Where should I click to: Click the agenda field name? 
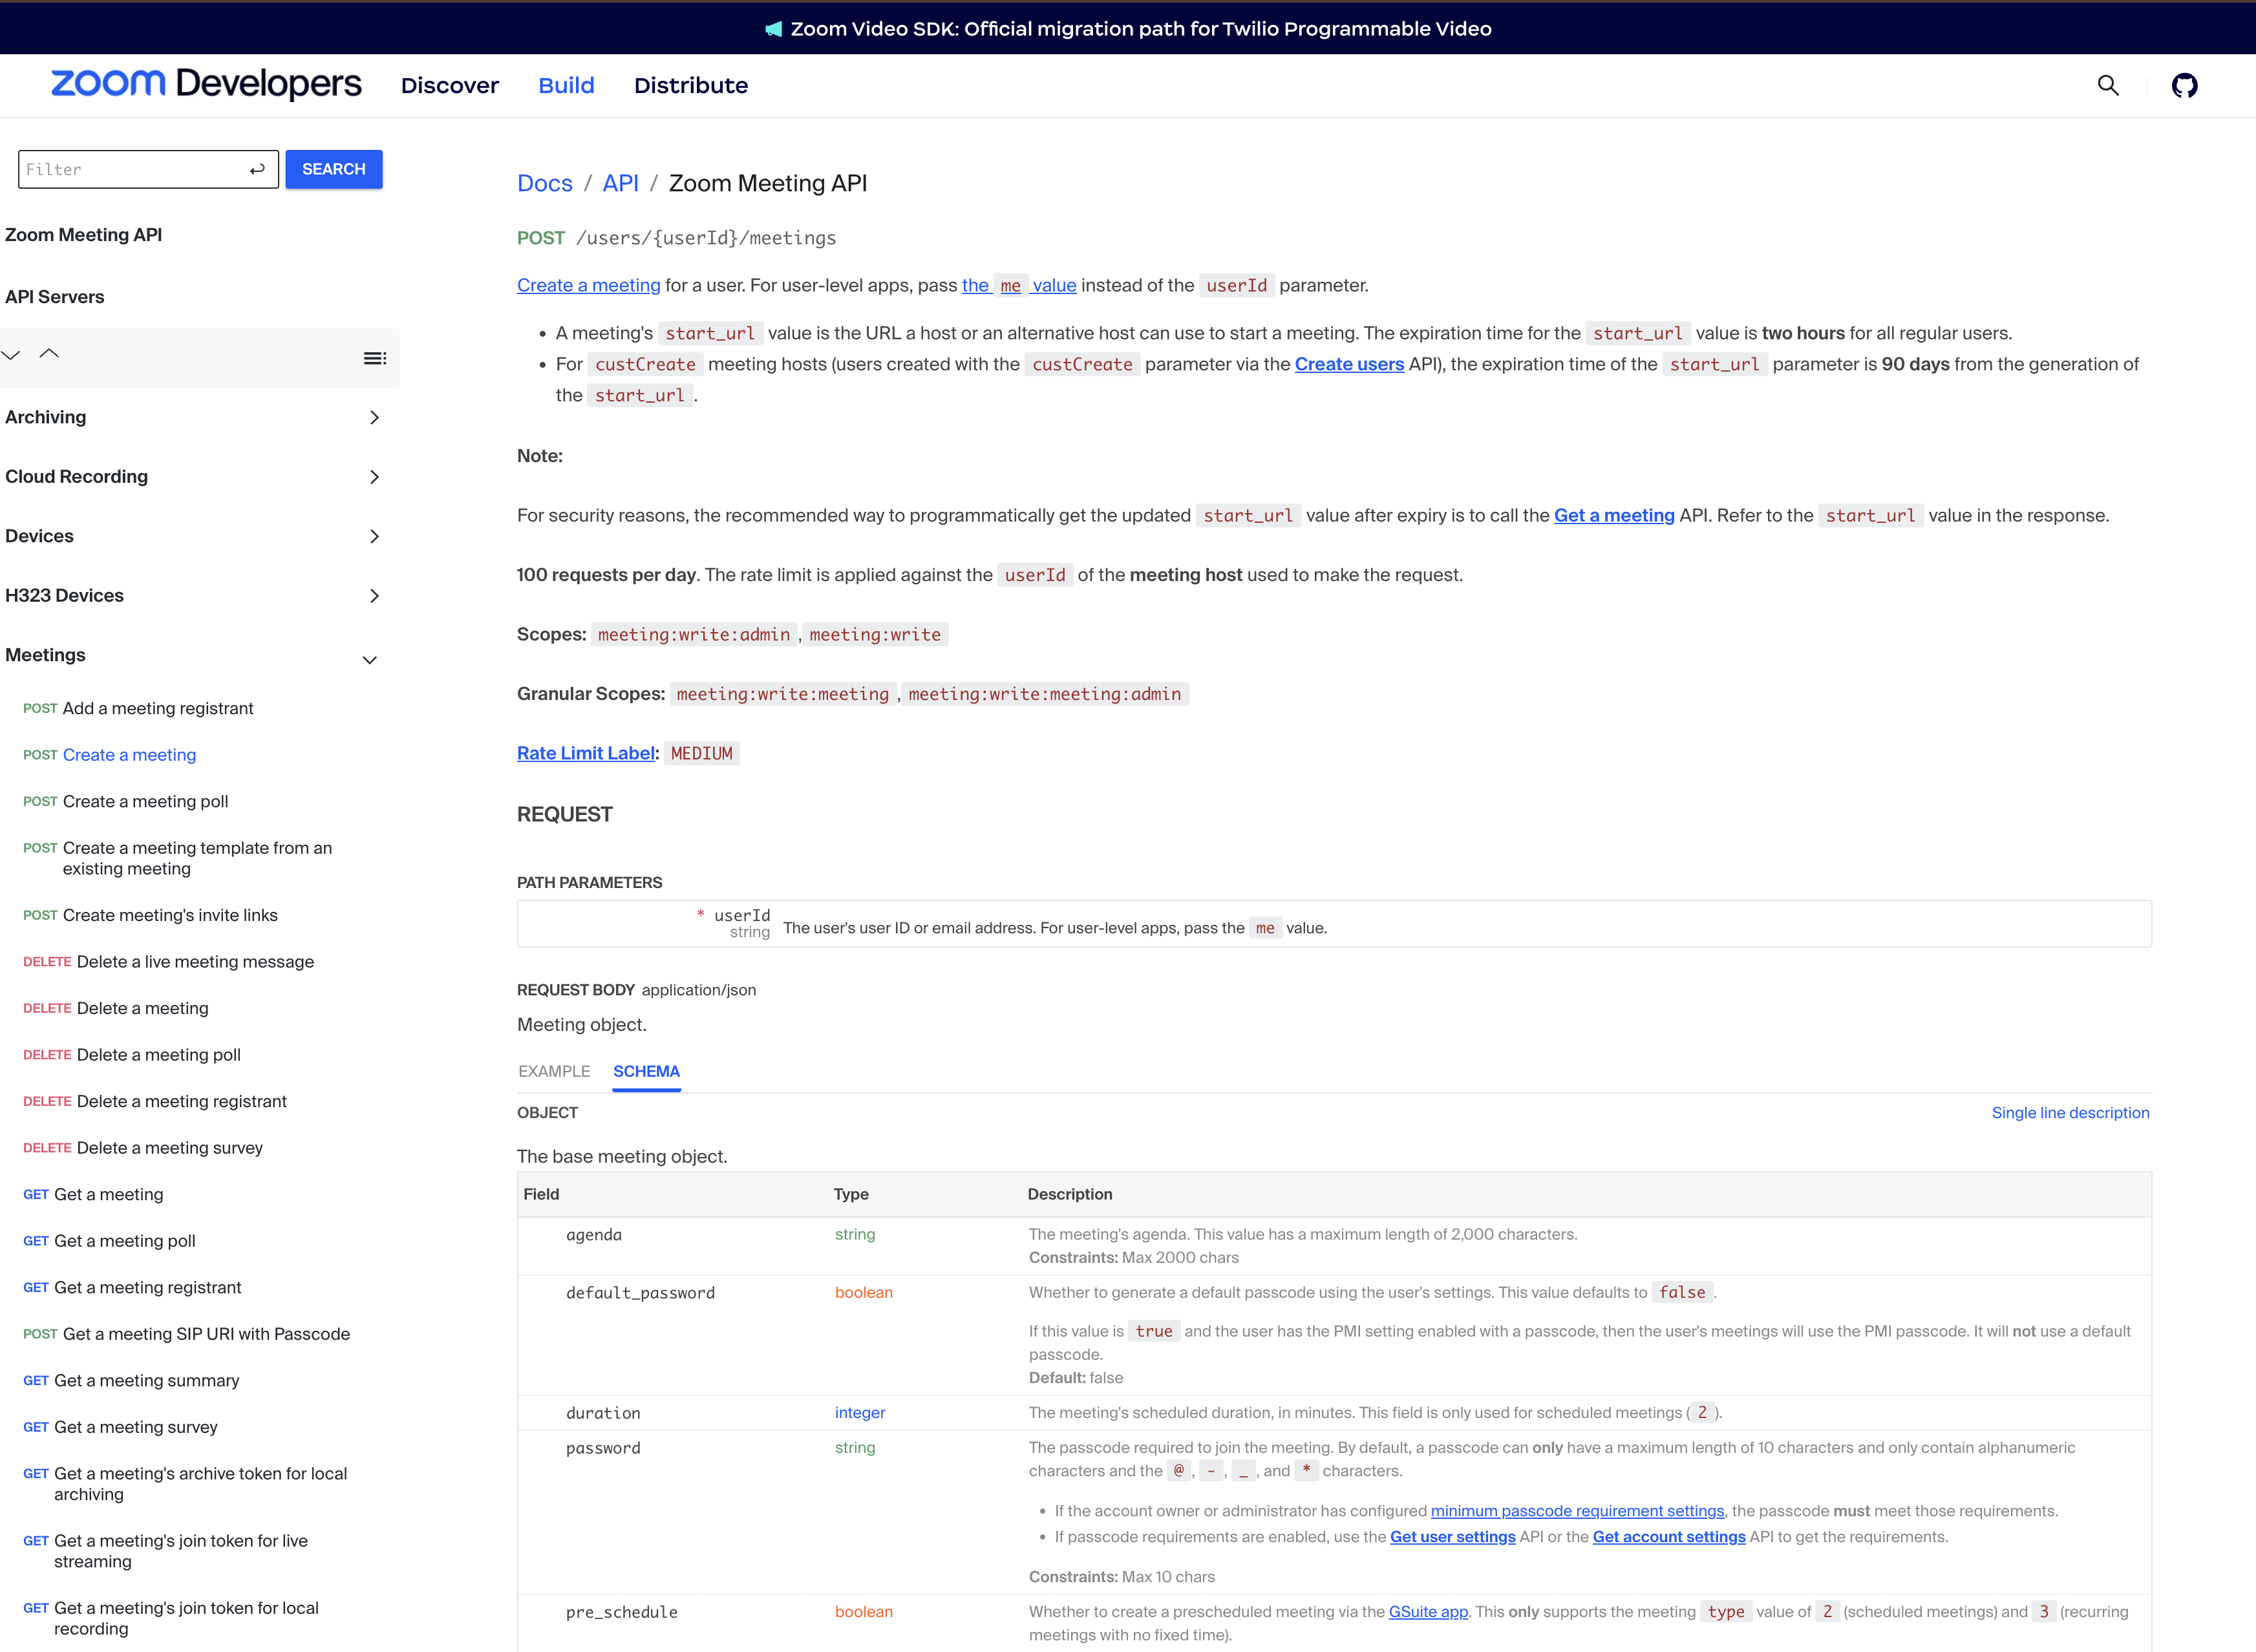click(x=594, y=1235)
